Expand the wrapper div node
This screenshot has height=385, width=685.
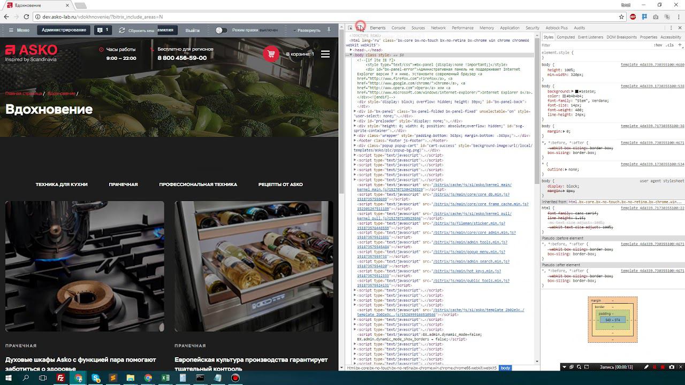[355, 136]
